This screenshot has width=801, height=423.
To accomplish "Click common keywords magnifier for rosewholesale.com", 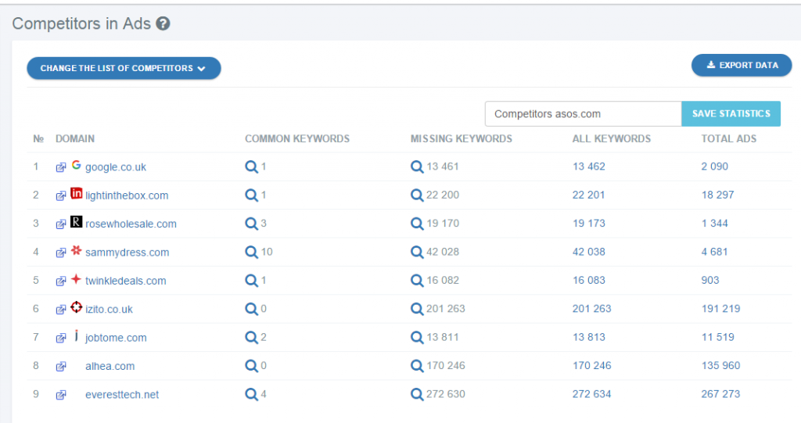I will (x=251, y=224).
